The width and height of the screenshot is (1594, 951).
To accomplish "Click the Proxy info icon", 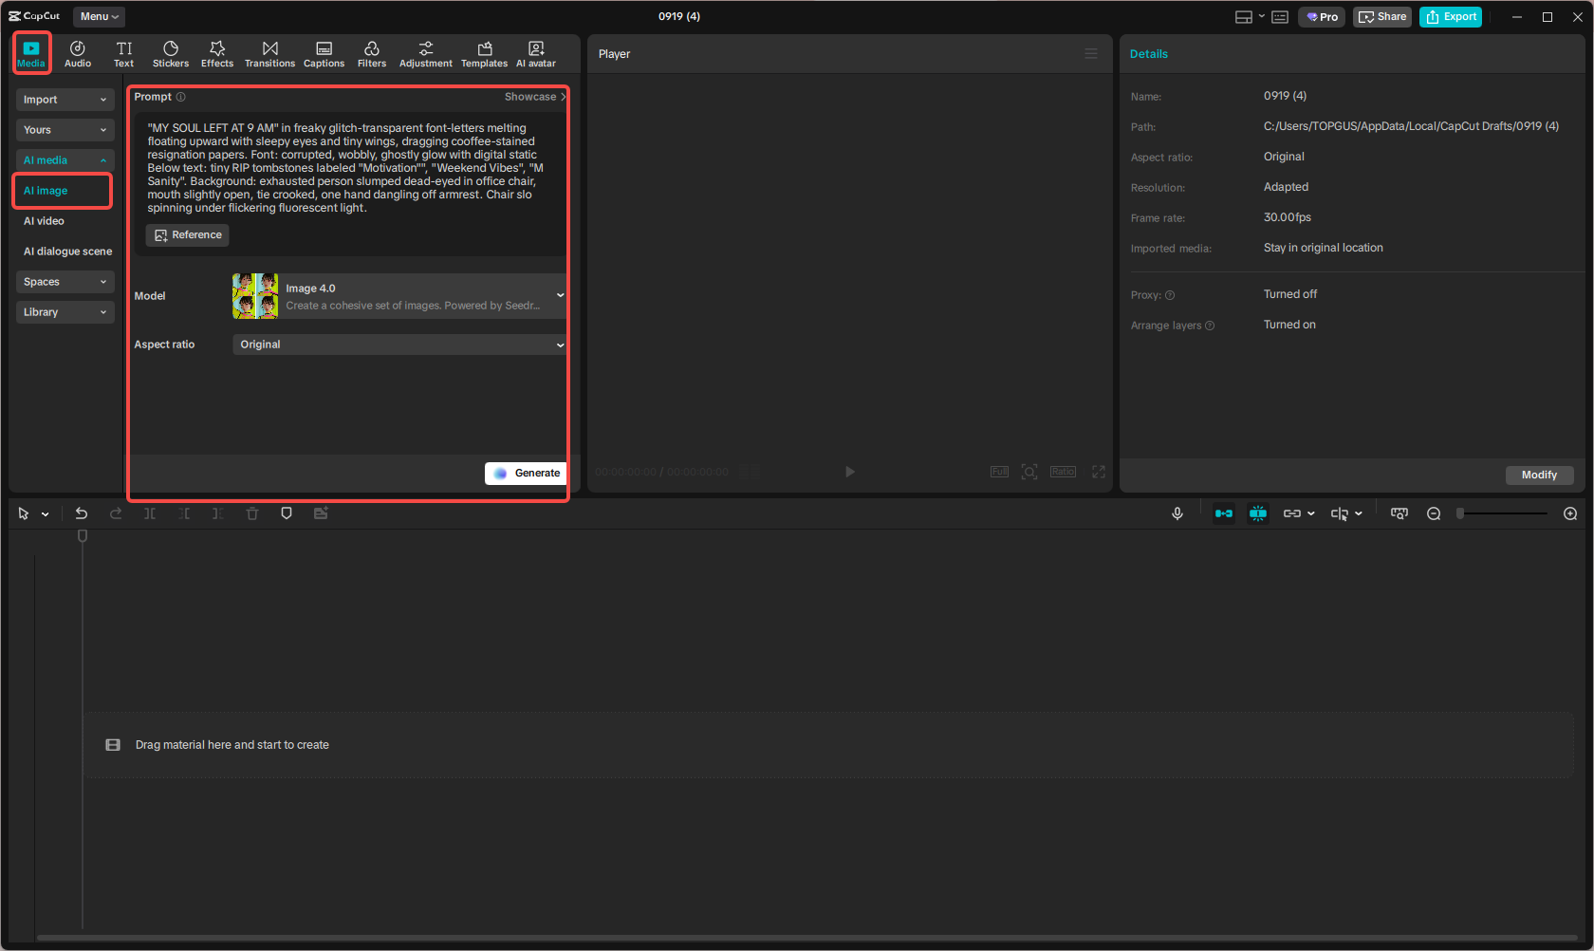I will point(1170,295).
